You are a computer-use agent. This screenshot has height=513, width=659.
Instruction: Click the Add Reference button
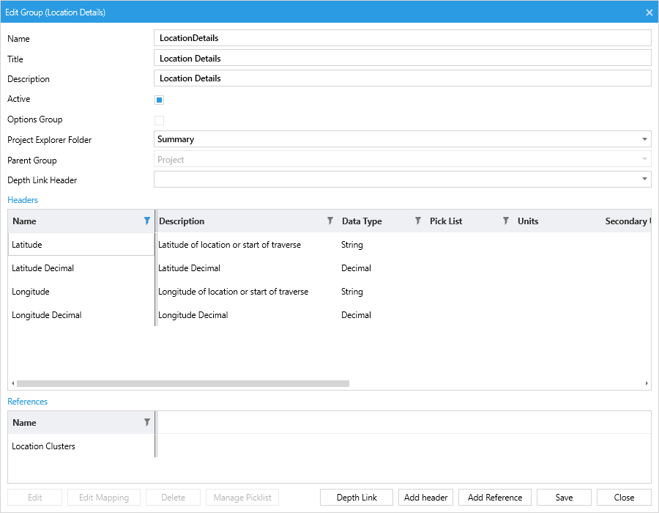pyautogui.click(x=495, y=498)
